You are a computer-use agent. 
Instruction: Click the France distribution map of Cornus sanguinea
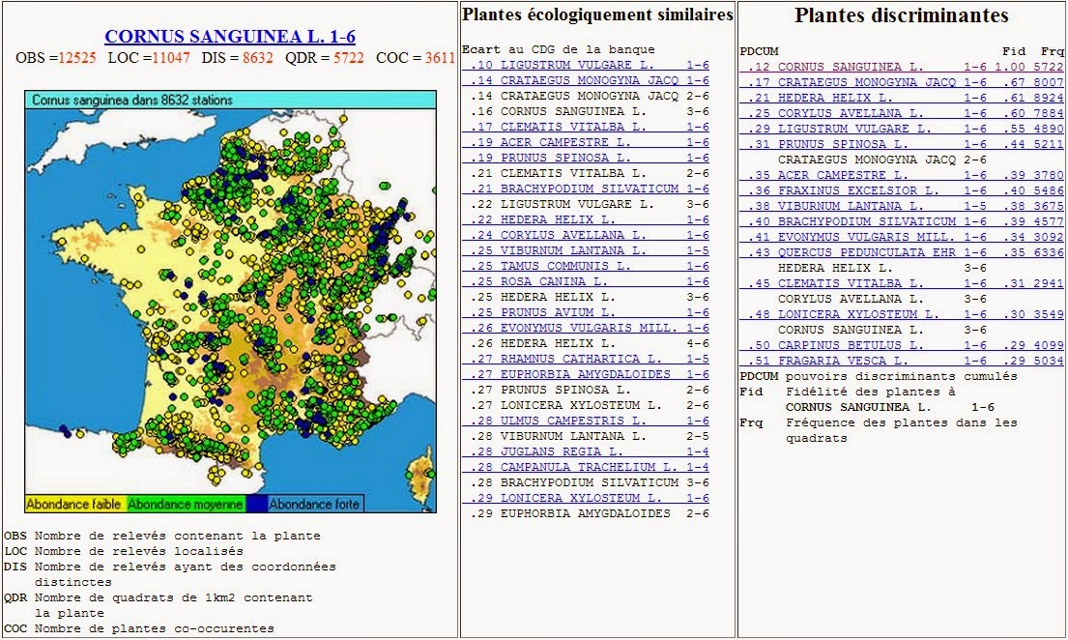coord(230,302)
